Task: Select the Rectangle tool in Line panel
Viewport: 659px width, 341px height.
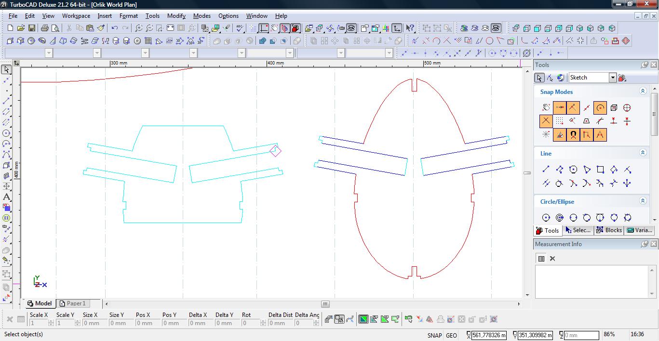Action: click(x=600, y=170)
